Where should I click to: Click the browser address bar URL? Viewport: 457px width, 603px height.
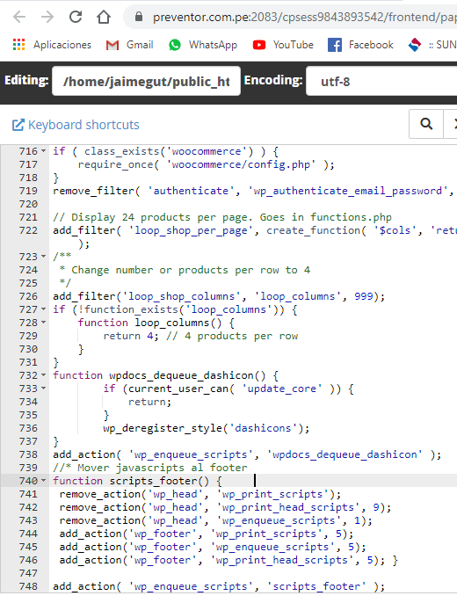(304, 17)
